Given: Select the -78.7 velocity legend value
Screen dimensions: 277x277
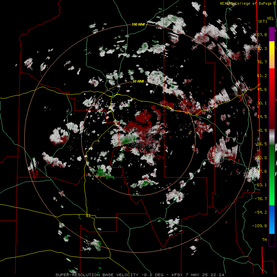Looking at the screenshot, I should point(261,199).
